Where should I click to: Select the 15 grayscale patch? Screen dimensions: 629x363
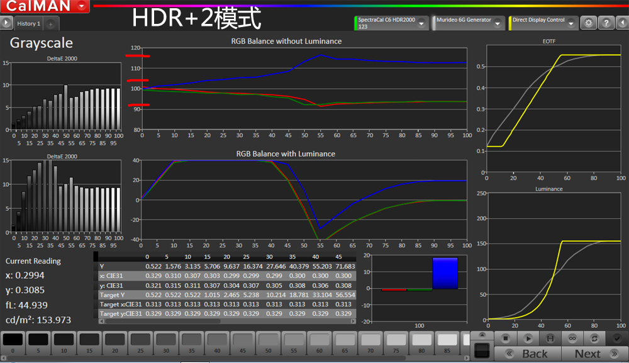[89, 343]
